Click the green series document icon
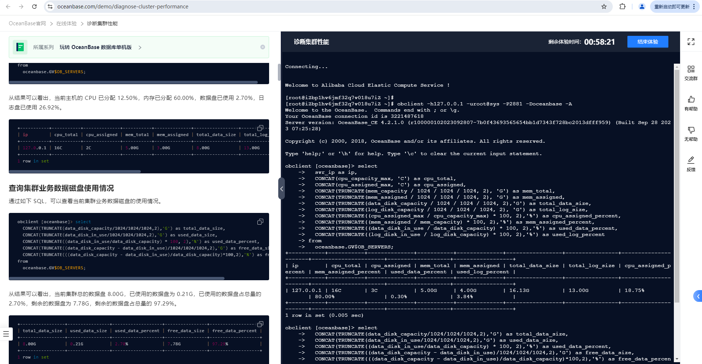Image resolution: width=702 pixels, height=364 pixels. [20, 47]
